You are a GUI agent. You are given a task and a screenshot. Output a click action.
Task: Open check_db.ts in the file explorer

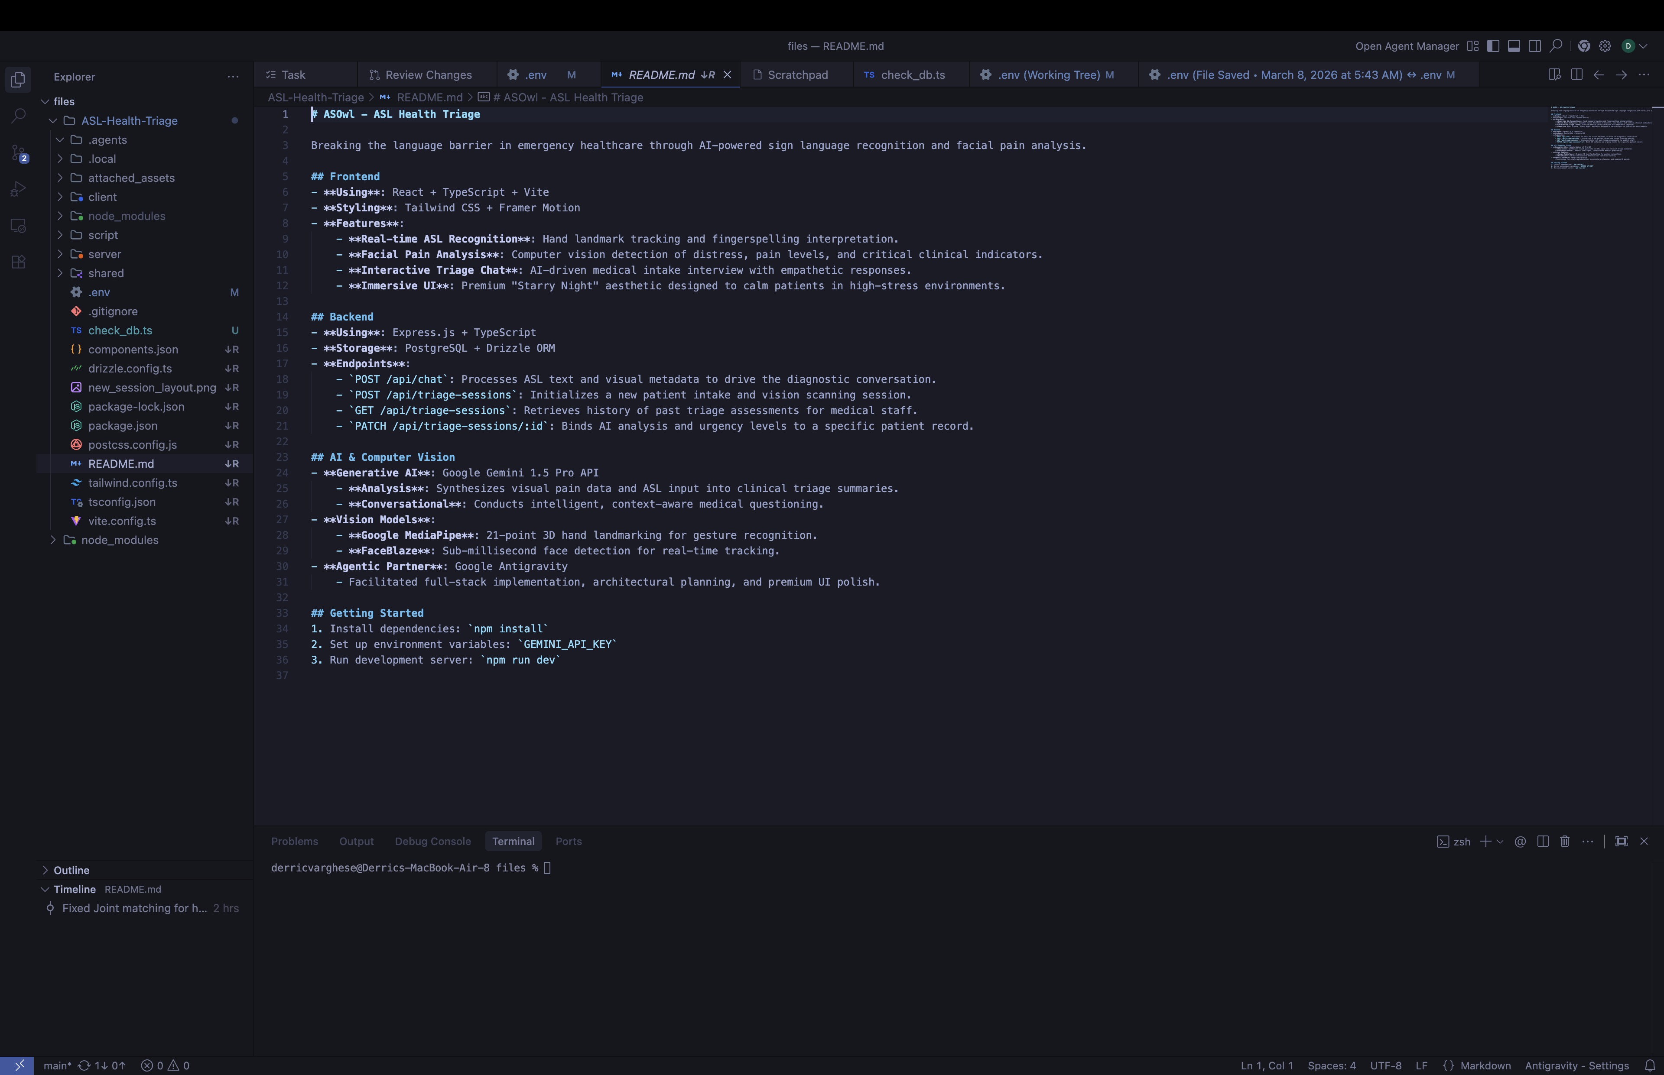click(x=120, y=330)
